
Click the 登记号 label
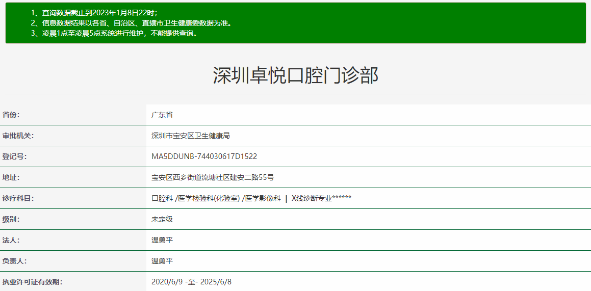click(14, 156)
